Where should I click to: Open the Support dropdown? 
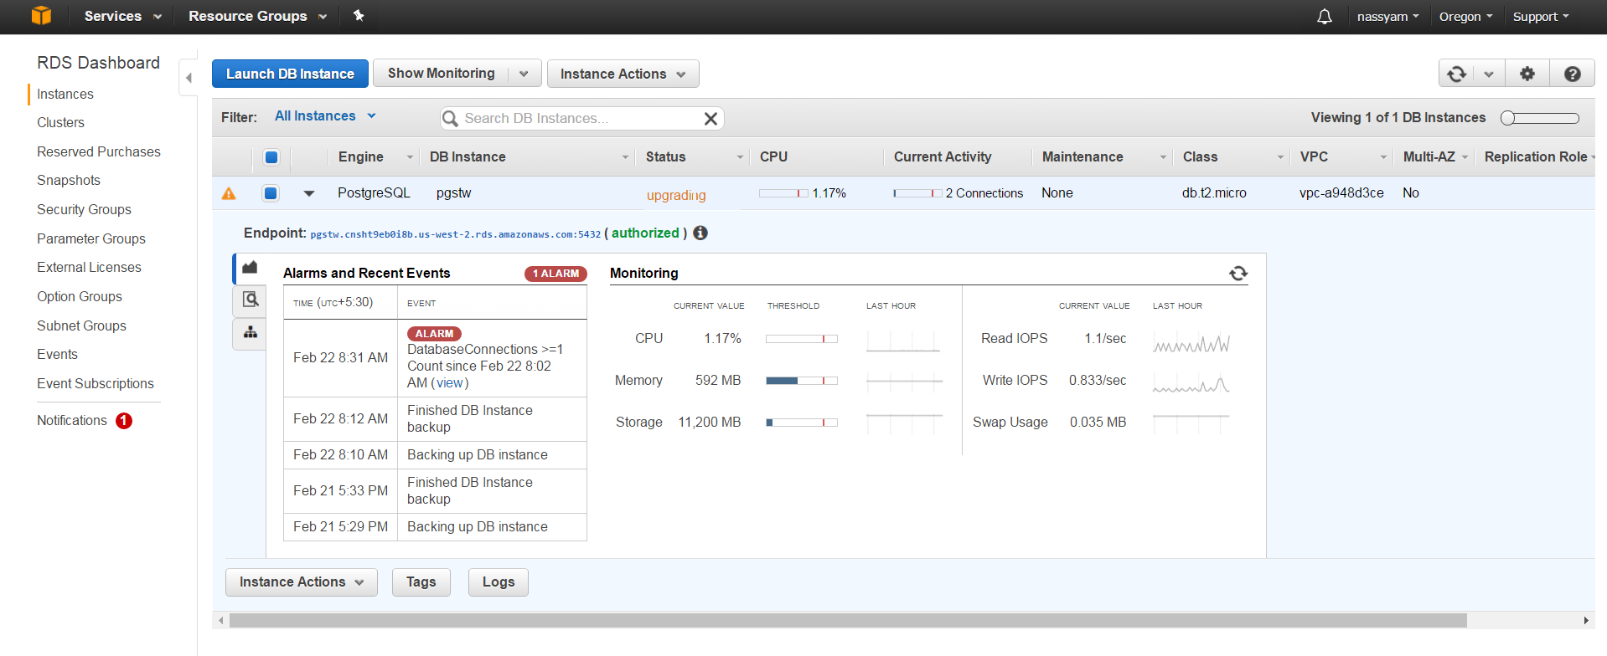coord(1540,17)
